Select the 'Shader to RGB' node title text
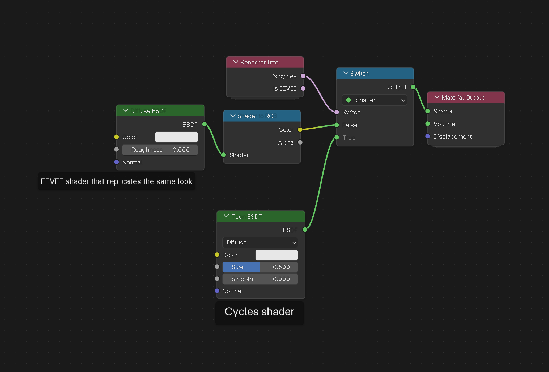549x372 pixels. (257, 116)
